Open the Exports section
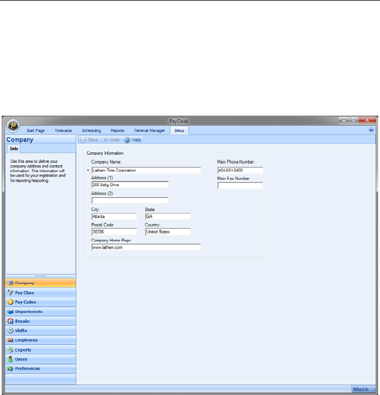 41,350
